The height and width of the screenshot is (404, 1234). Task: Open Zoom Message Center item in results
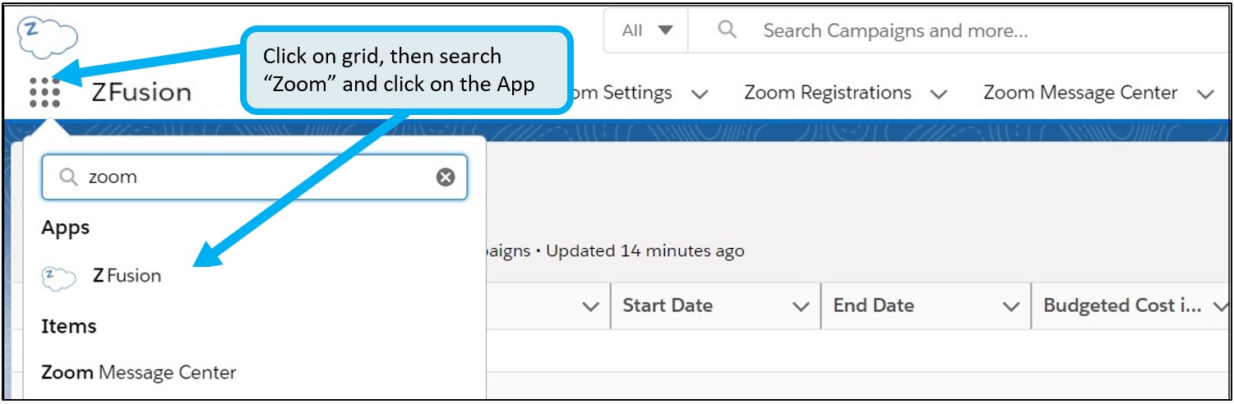pos(139,373)
